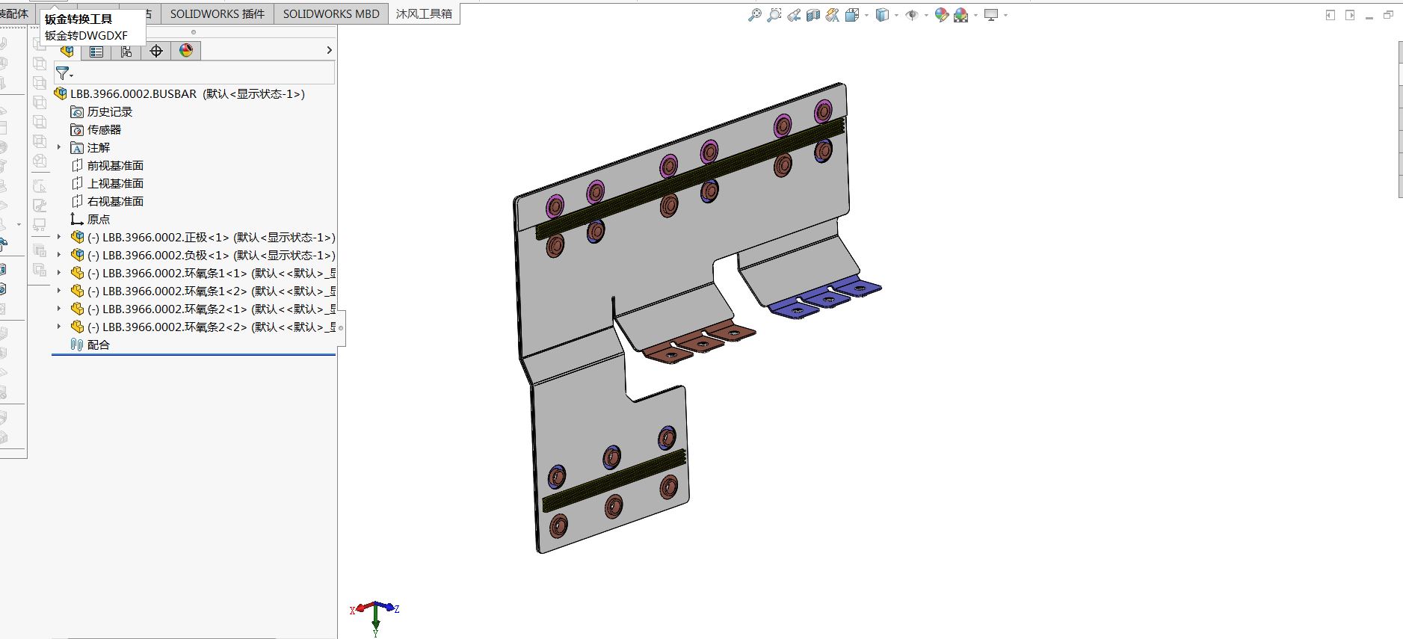Open the View Orientation cube

coord(852,15)
